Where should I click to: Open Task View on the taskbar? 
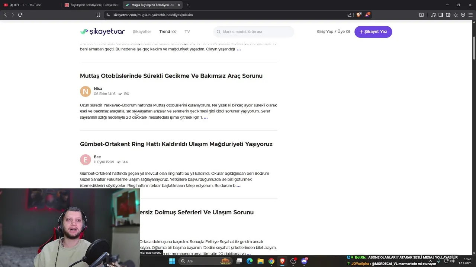click(239, 261)
